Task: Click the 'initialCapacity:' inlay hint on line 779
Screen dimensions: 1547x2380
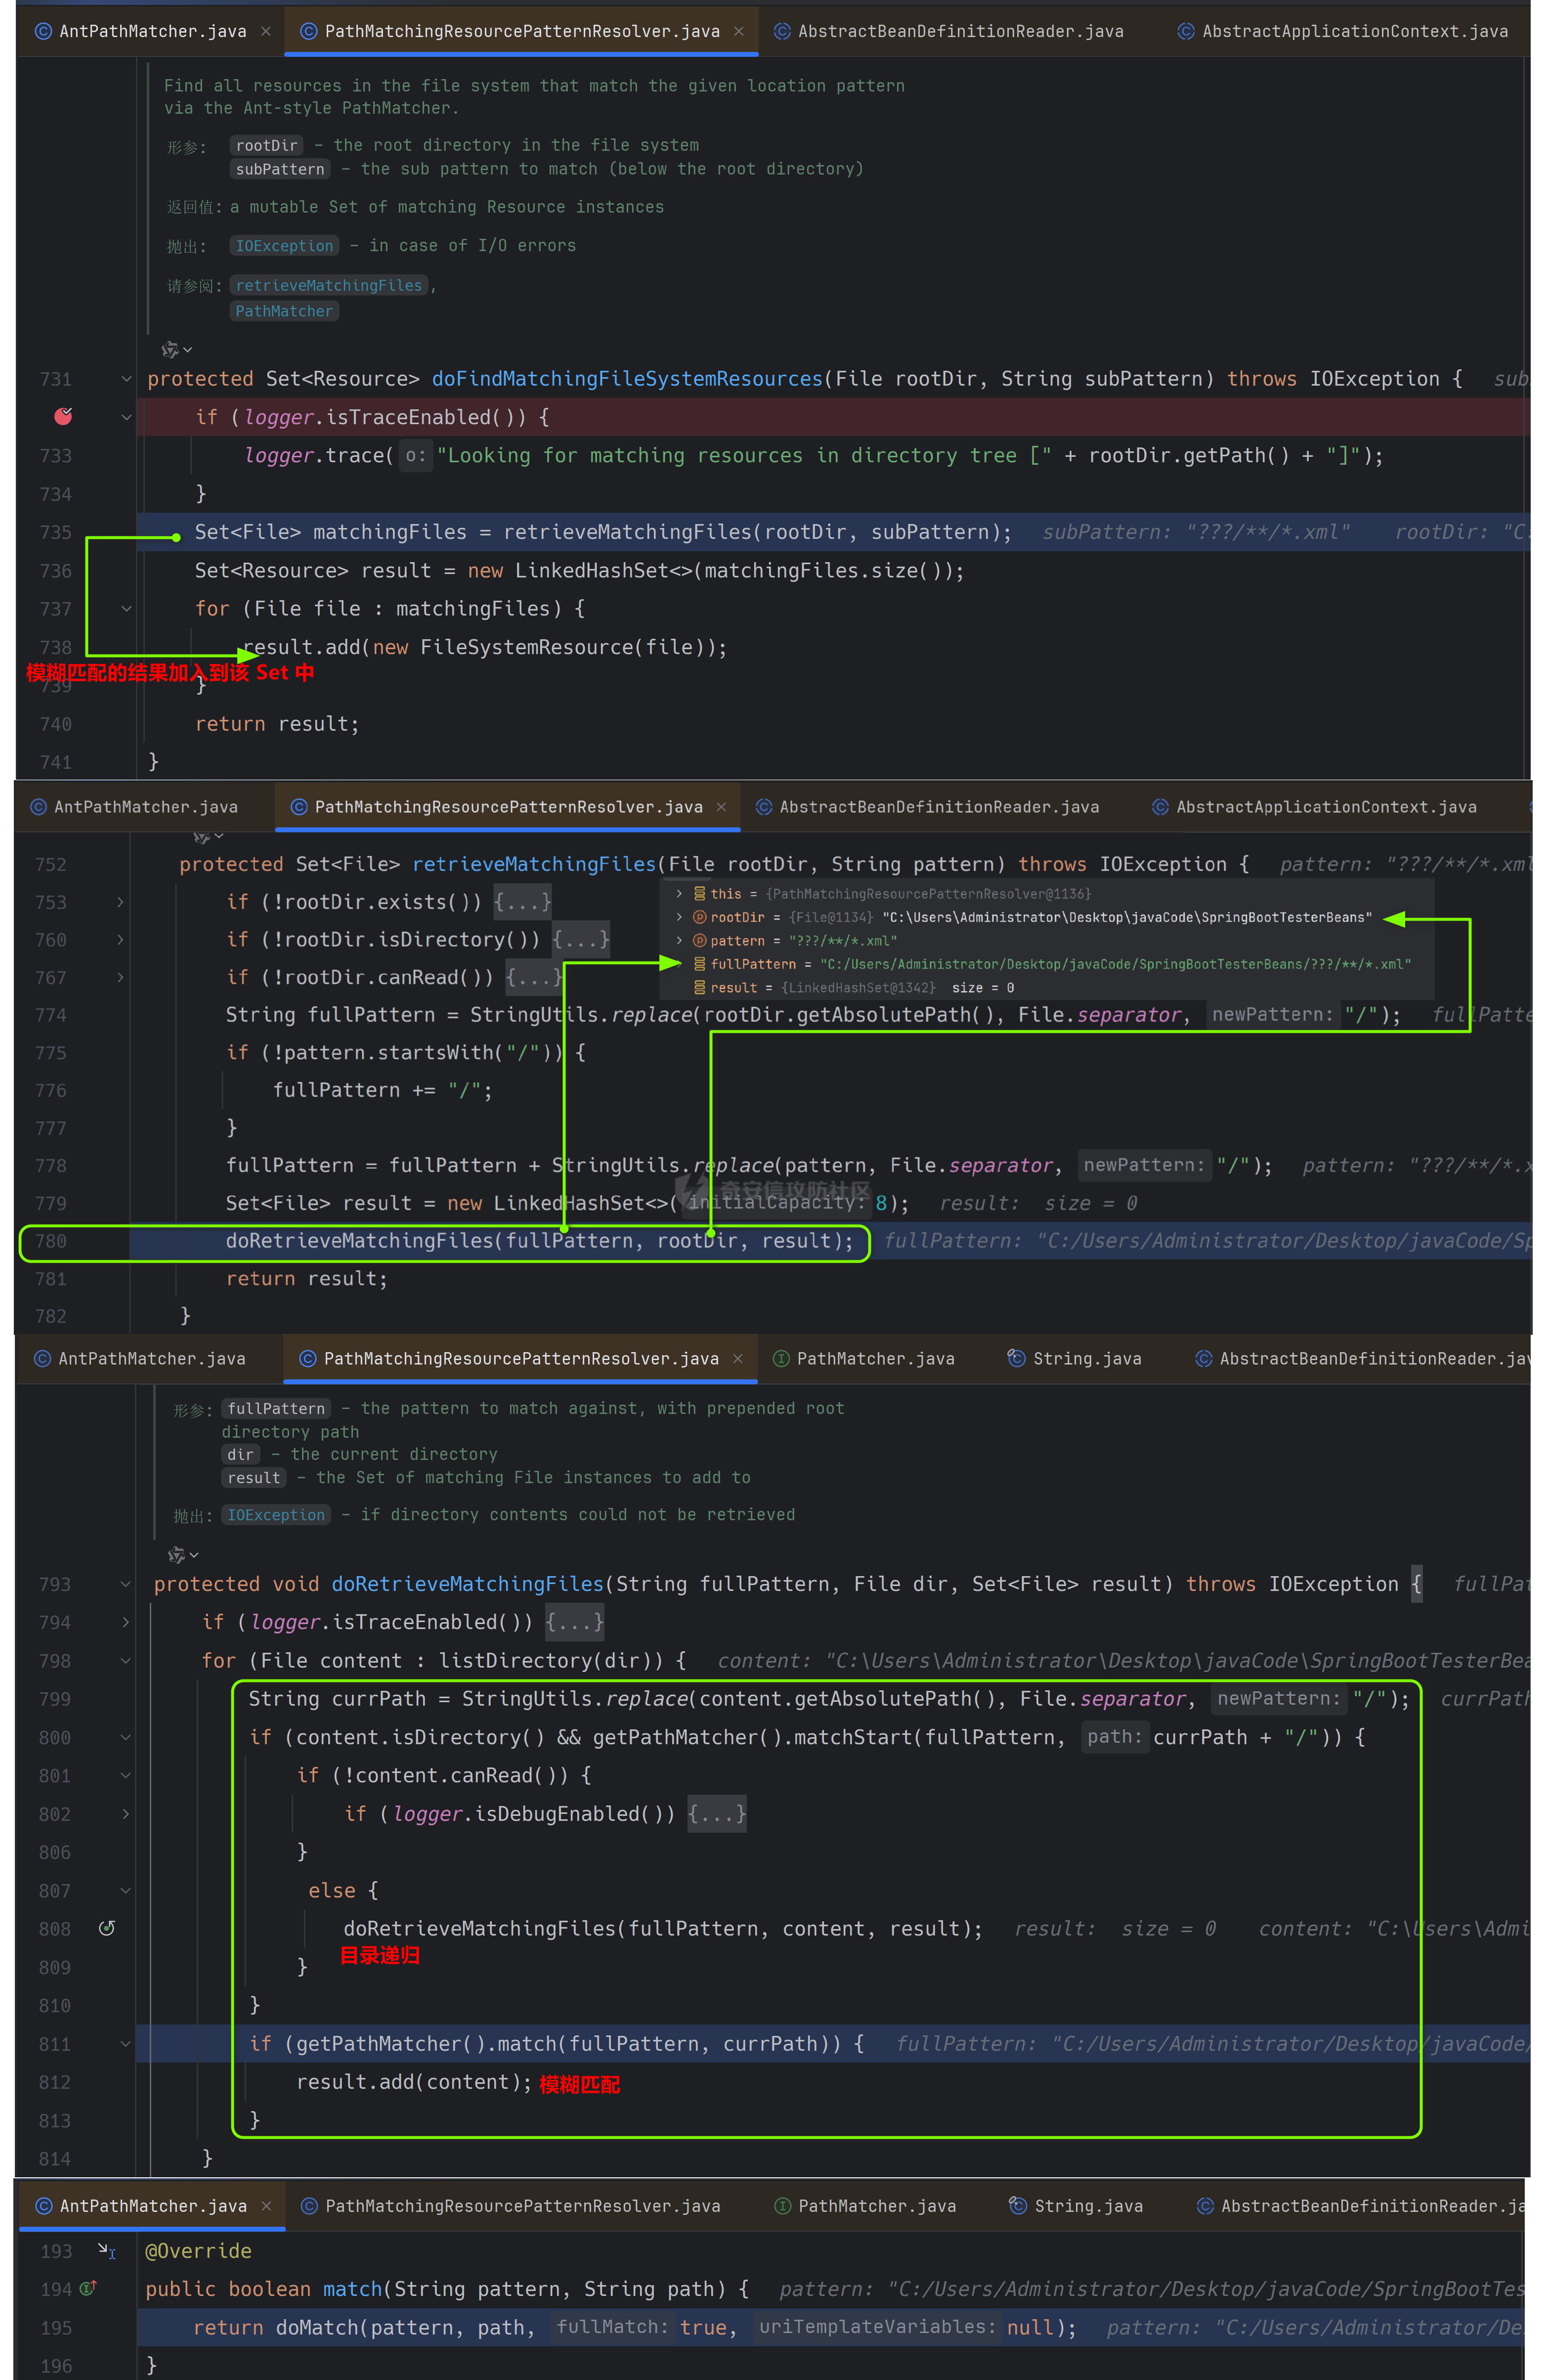Action: (x=776, y=1202)
